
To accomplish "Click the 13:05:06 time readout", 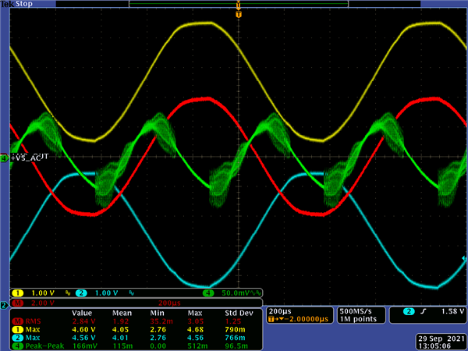I will (x=434, y=346).
